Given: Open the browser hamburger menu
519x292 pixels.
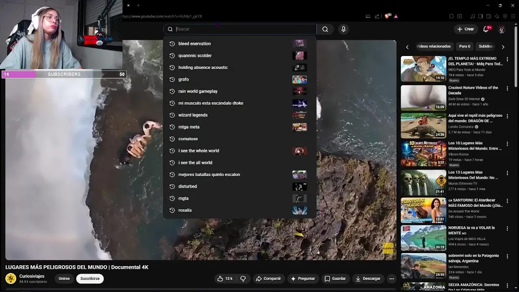Looking at the screenshot, I should (x=513, y=16).
